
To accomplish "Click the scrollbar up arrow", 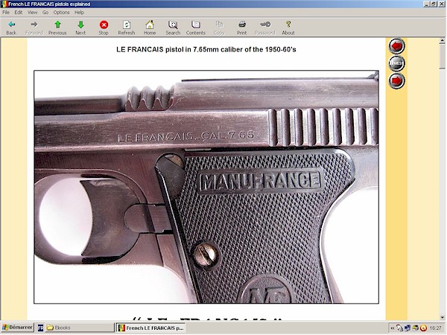I will 442,41.
